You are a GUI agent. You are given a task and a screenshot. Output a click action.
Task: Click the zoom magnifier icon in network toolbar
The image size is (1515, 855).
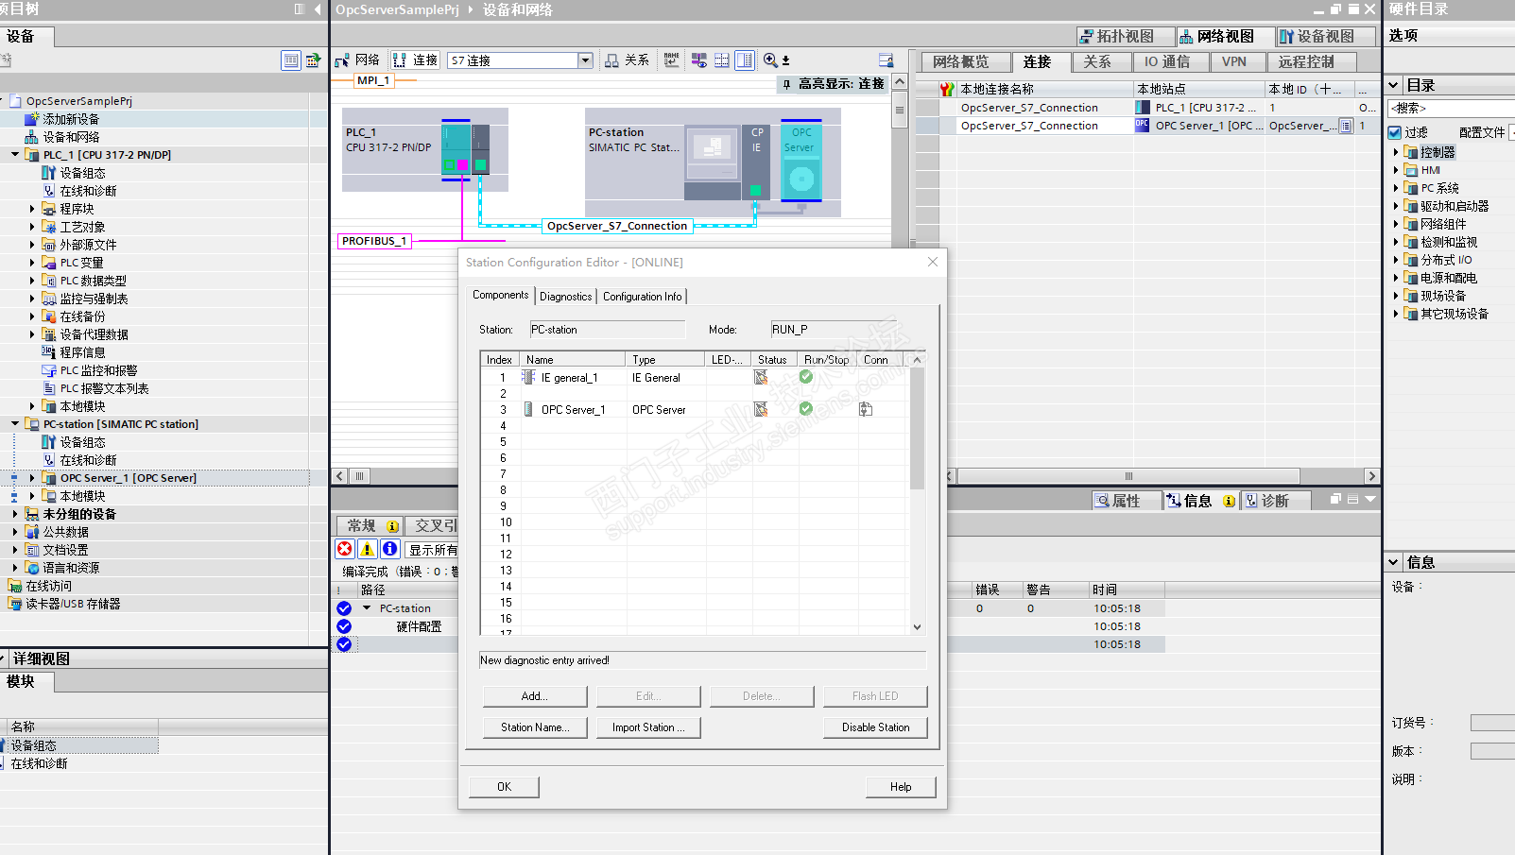771,60
